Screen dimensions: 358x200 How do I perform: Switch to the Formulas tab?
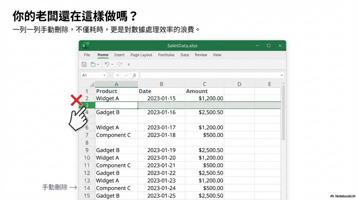click(166, 55)
